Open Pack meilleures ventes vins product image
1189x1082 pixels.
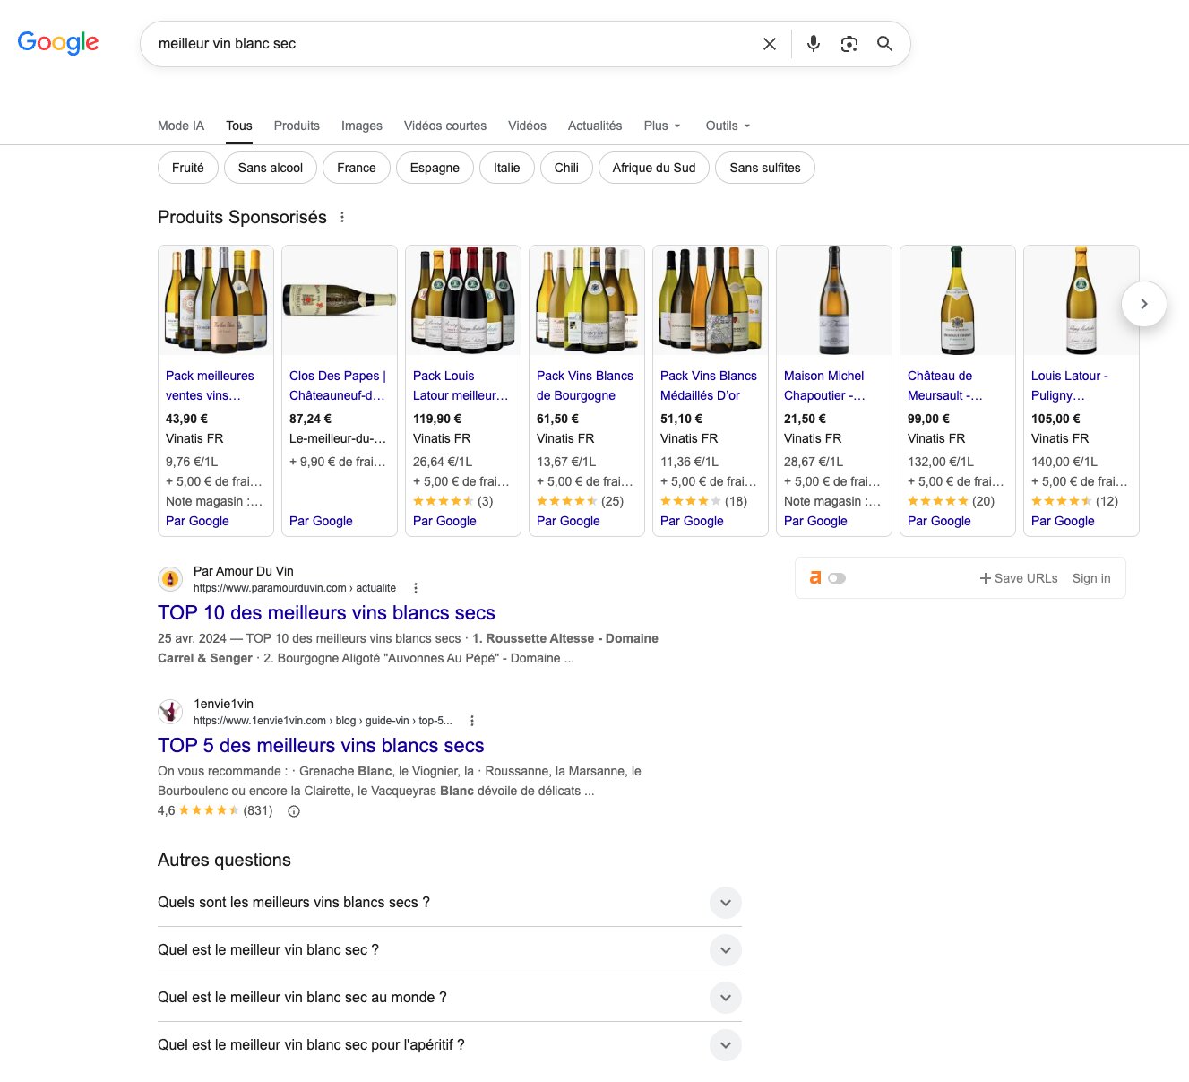pyautogui.click(x=216, y=299)
